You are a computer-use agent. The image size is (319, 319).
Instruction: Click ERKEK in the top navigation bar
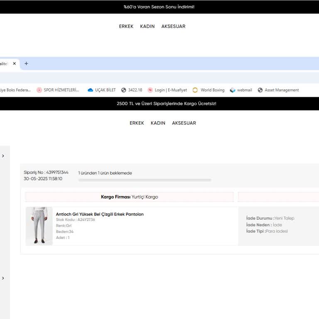(x=126, y=26)
